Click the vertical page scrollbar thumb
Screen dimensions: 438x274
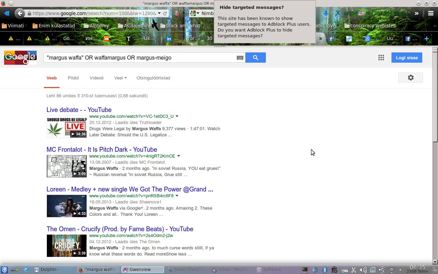(x=435, y=97)
